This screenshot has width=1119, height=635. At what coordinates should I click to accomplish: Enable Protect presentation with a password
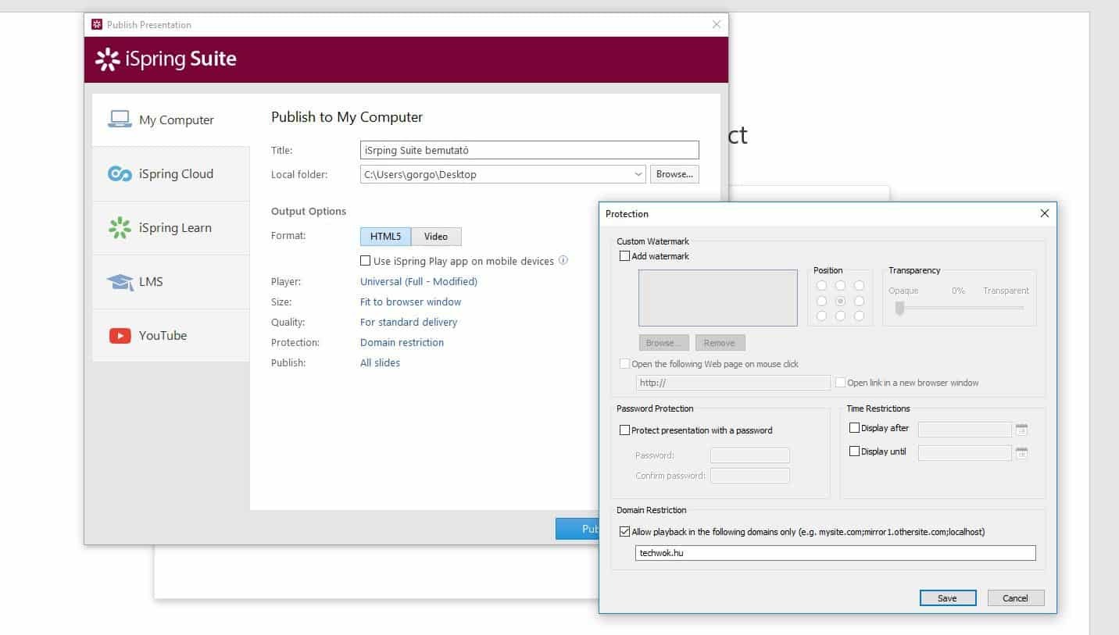coord(624,430)
